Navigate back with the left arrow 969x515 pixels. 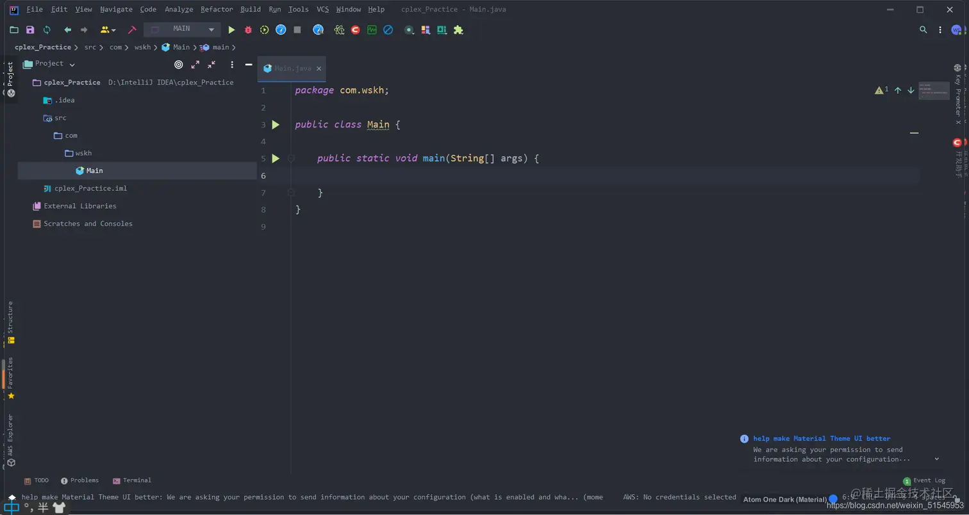[67, 29]
